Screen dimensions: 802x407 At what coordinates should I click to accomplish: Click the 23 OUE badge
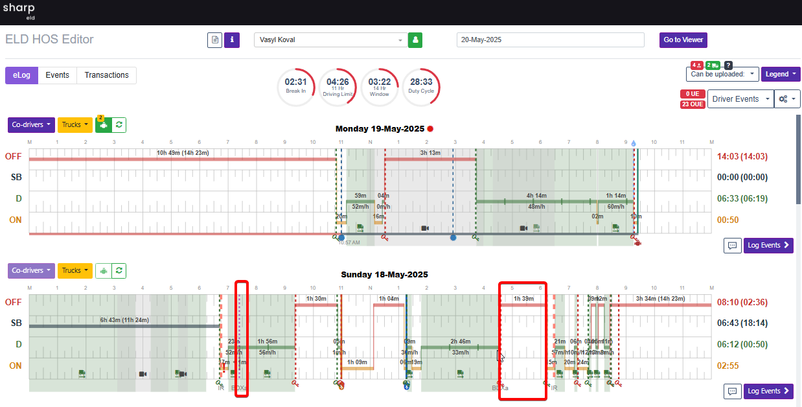click(x=693, y=104)
